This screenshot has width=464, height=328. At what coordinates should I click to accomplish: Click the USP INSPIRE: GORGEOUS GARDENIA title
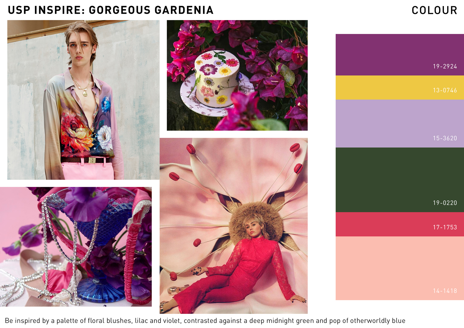coord(111,10)
